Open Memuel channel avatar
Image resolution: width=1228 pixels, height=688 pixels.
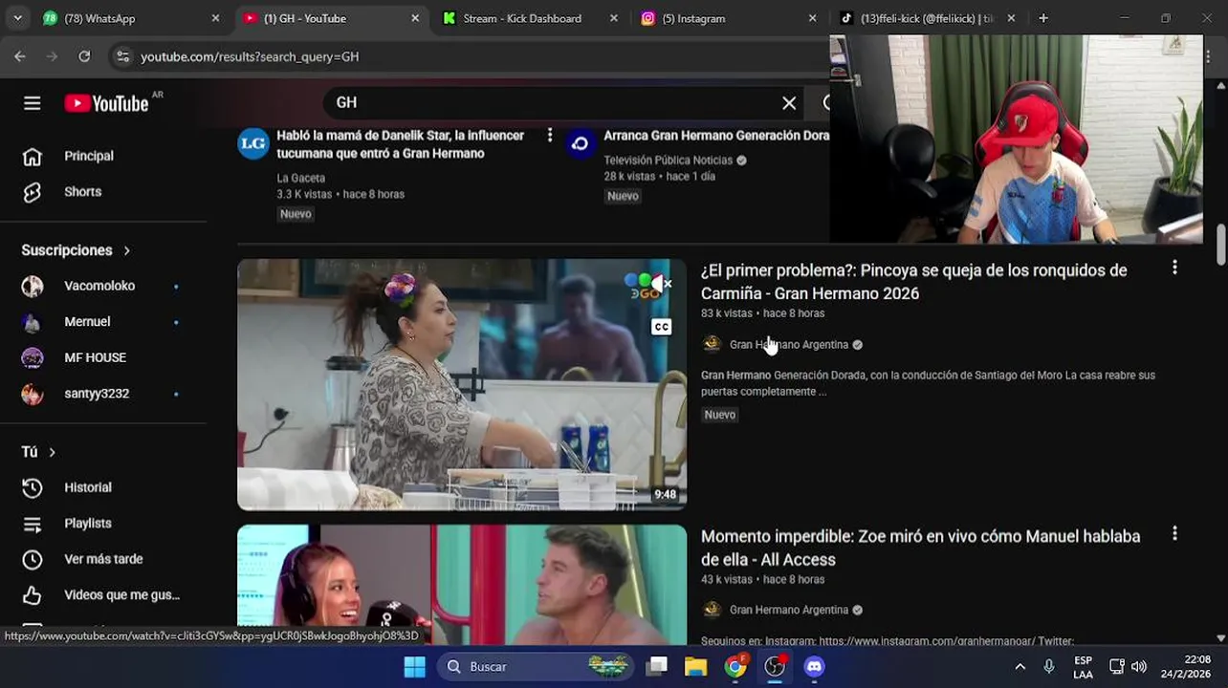click(33, 322)
